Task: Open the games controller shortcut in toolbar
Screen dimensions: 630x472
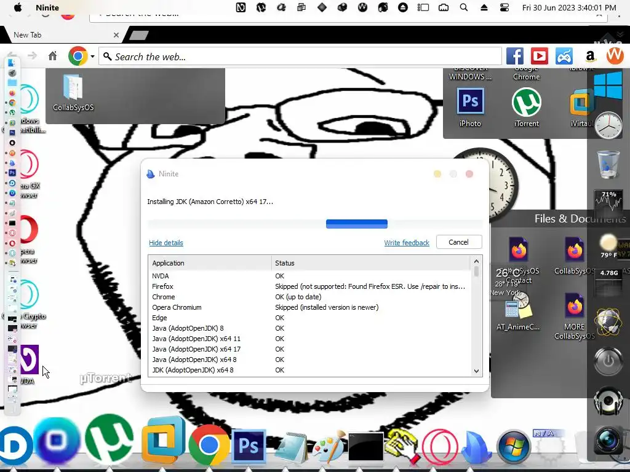Action: click(x=564, y=56)
